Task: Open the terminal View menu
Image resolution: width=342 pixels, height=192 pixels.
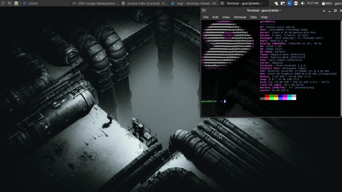Action: coord(226,17)
